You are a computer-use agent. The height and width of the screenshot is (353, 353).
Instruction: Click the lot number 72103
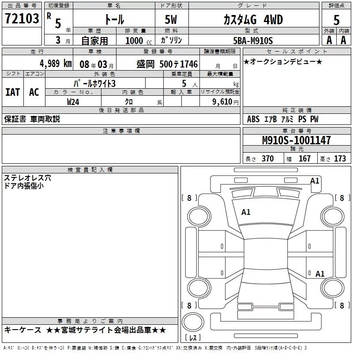[x=22, y=18]
